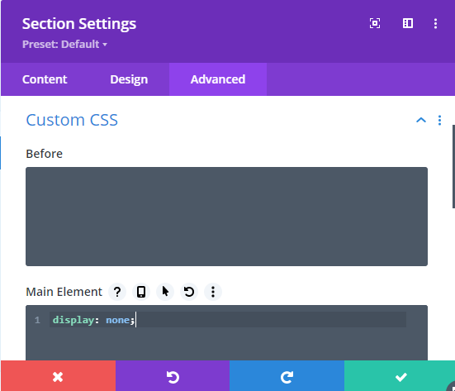Click the expand modal fullscreen icon

point(375,23)
